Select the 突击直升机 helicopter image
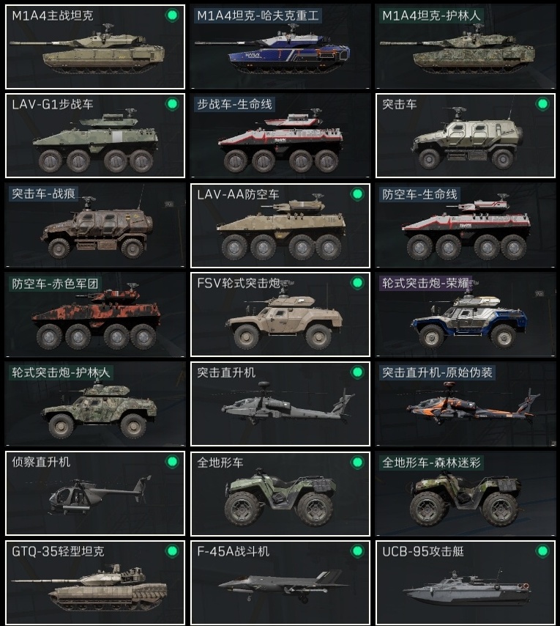The image size is (560, 626). pyautogui.click(x=288, y=403)
